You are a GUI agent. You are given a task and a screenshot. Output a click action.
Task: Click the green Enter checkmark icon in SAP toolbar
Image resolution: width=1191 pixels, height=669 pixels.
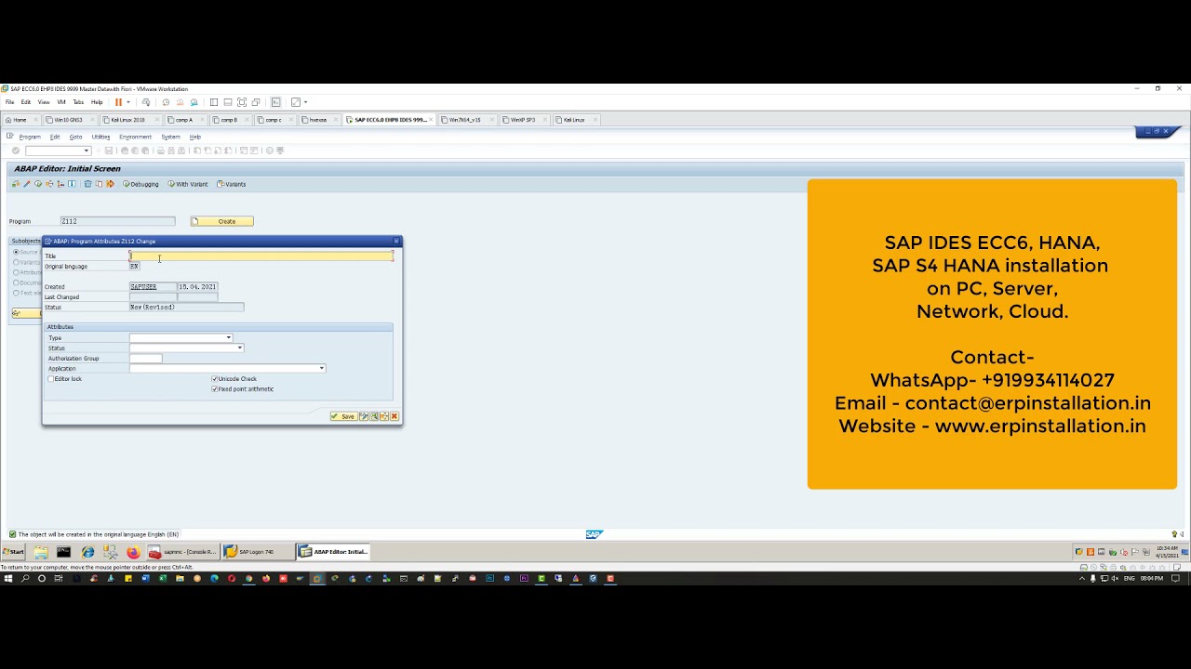click(x=16, y=151)
